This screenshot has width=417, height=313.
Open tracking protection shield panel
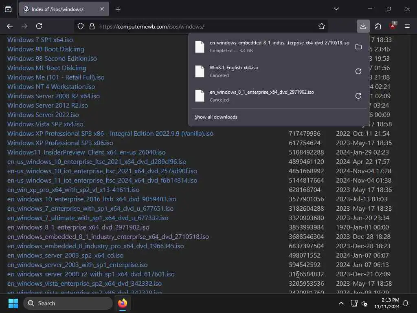pyautogui.click(x=81, y=26)
